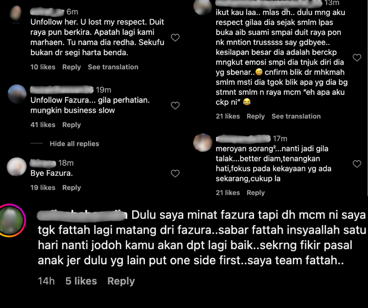This screenshot has height=308, width=368.
Task: View the story ring avatar on the 'team fattah' comment
Action: [x=12, y=220]
